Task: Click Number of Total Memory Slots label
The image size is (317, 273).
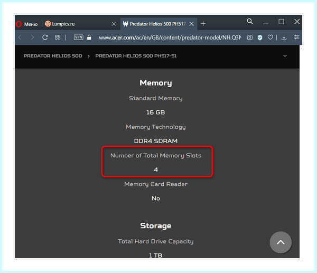Action: [156, 156]
